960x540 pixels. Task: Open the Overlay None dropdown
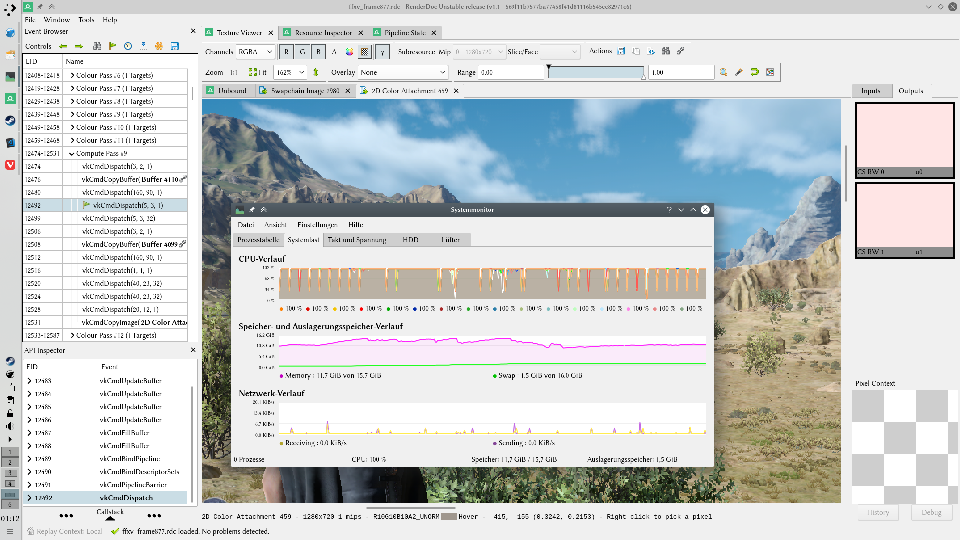point(403,72)
